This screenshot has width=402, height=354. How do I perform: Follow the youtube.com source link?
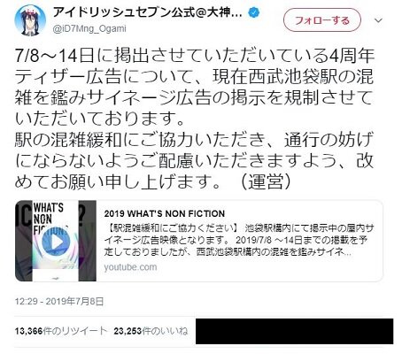coord(130,267)
